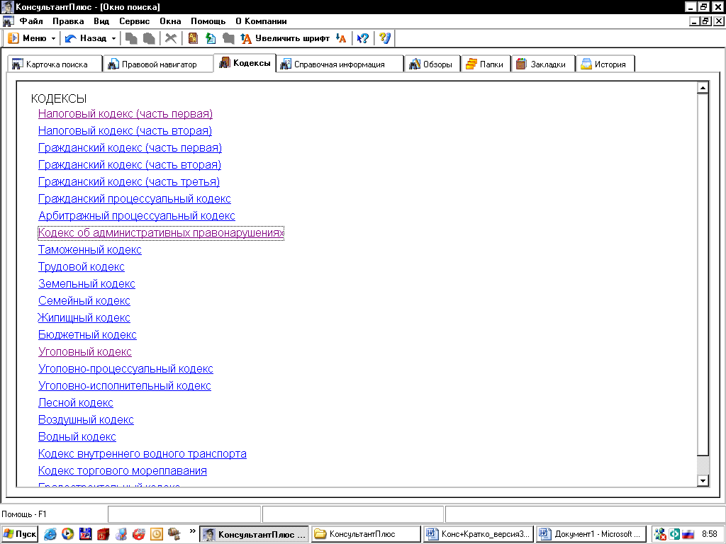The height and width of the screenshot is (544, 726).
Task: Click the grayed second folder-copy icon
Action: coord(149,38)
